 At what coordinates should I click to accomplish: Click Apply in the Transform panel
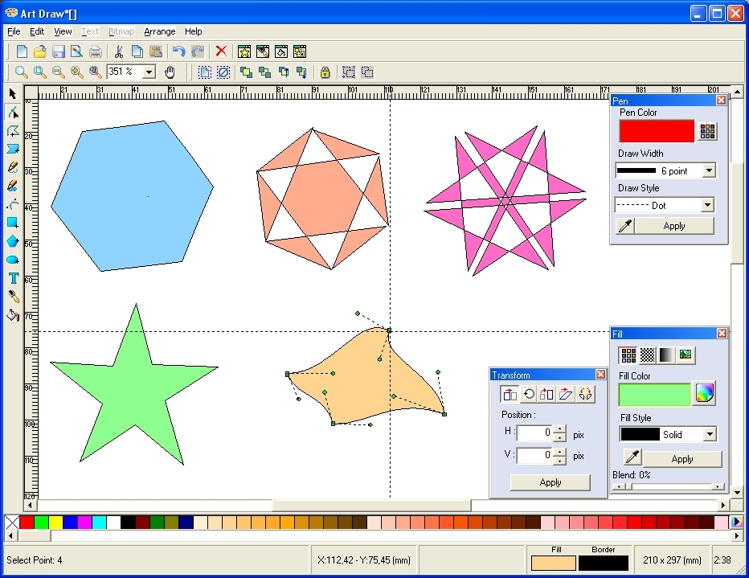[x=550, y=482]
